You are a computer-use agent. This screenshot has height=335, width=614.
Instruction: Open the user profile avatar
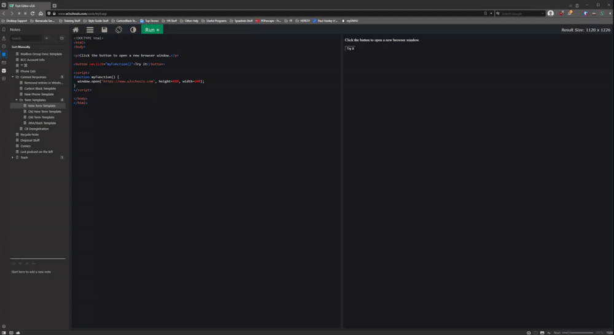551,13
